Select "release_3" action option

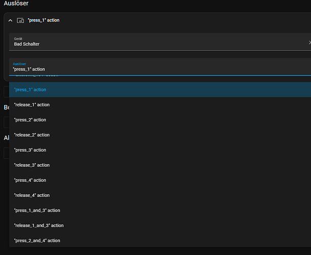click(160, 165)
